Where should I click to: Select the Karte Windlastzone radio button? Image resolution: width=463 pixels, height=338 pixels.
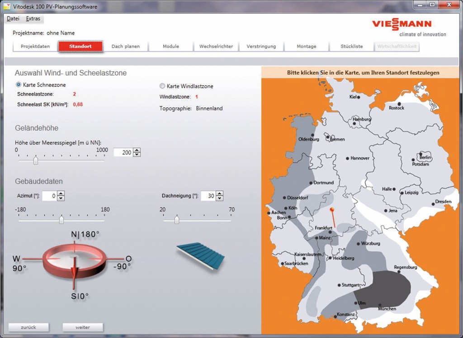tap(162, 86)
